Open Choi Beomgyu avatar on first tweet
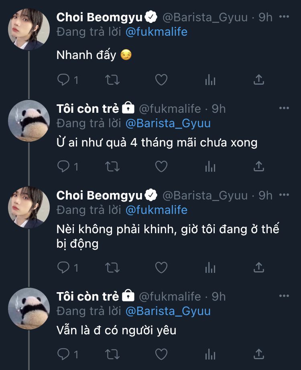 click(x=29, y=29)
